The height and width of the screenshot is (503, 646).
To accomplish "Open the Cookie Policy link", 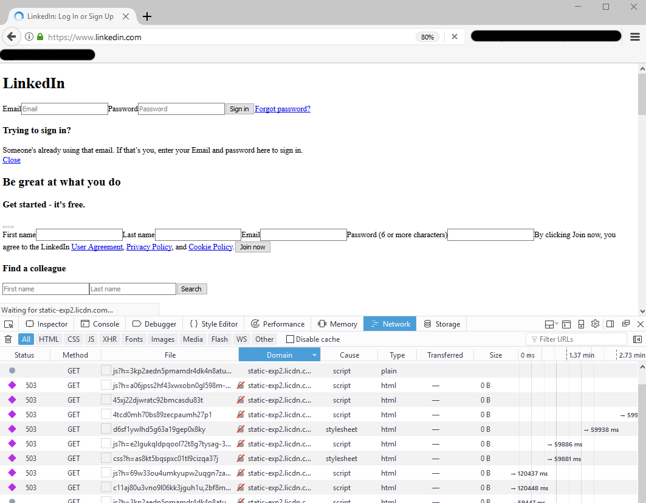I will 210,247.
